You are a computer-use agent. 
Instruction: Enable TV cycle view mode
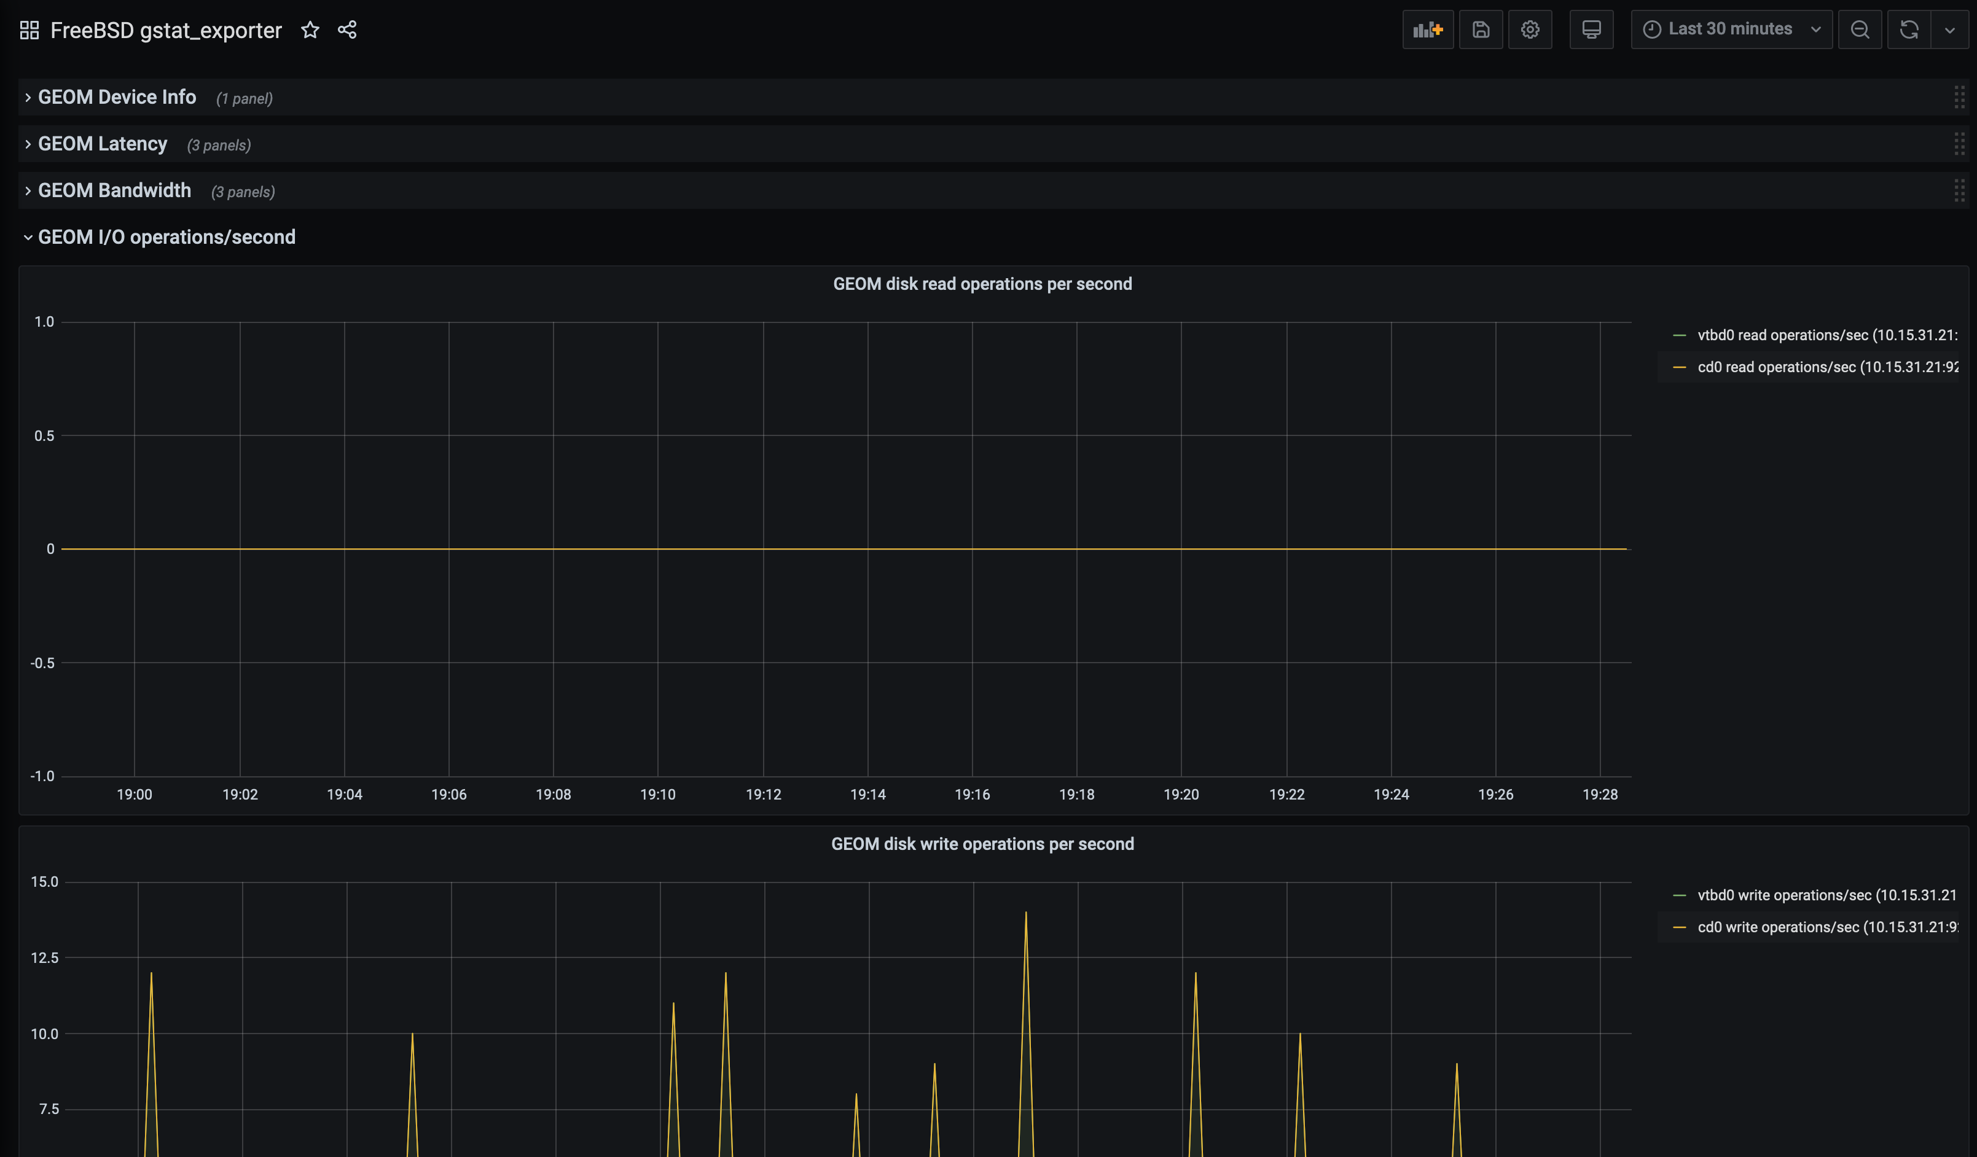1591,29
